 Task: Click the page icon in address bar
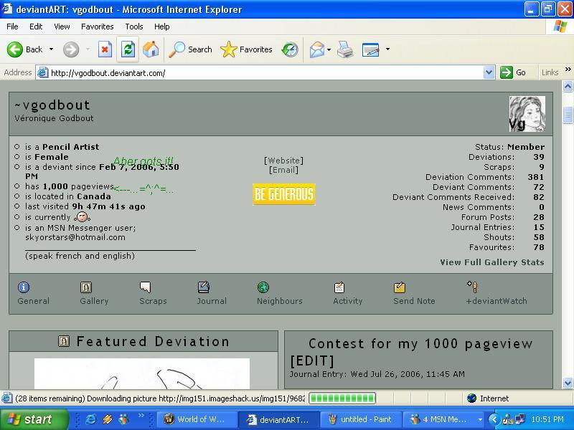tap(43, 73)
